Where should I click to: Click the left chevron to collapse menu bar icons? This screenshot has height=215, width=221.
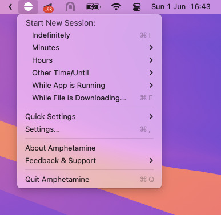[x=10, y=7]
